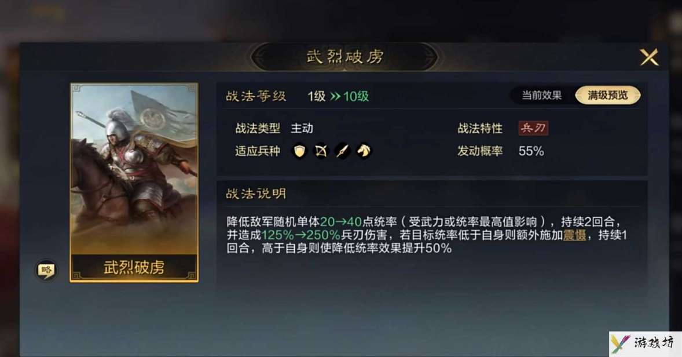The width and height of the screenshot is (682, 357).
Task: Click the green level-up arrows icon
Action: point(335,96)
